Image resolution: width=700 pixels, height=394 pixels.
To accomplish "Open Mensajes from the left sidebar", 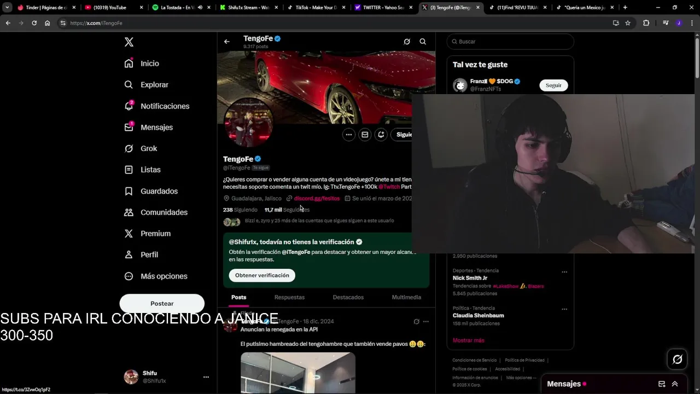I will click(149, 127).
